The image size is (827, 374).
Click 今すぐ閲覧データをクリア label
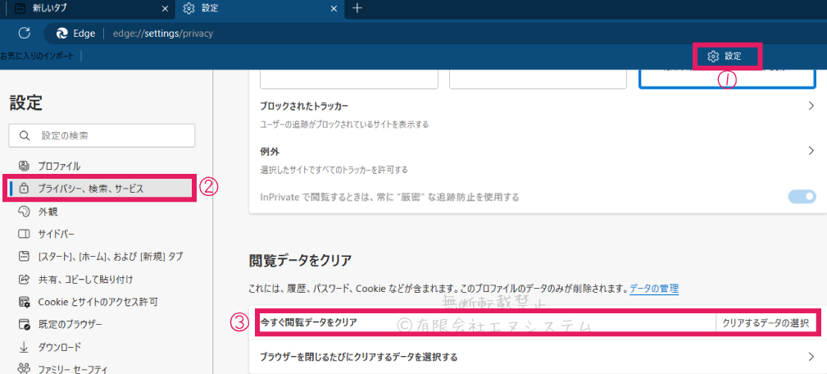(x=308, y=323)
